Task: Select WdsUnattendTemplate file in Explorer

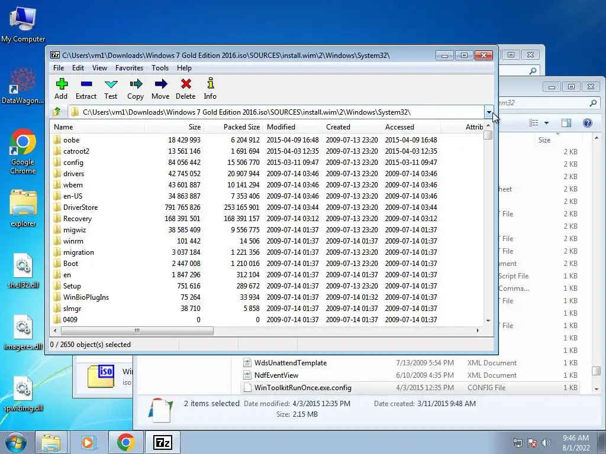Action: 410,363
